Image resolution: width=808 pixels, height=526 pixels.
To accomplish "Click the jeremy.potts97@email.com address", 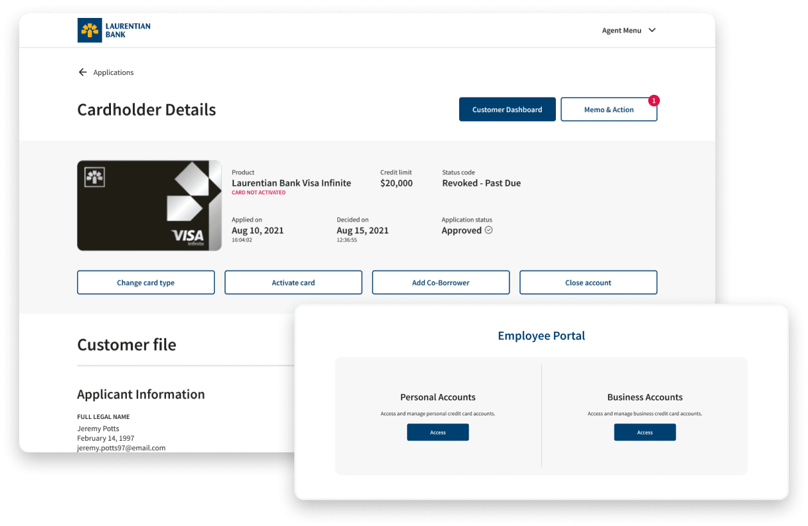I will click(121, 448).
